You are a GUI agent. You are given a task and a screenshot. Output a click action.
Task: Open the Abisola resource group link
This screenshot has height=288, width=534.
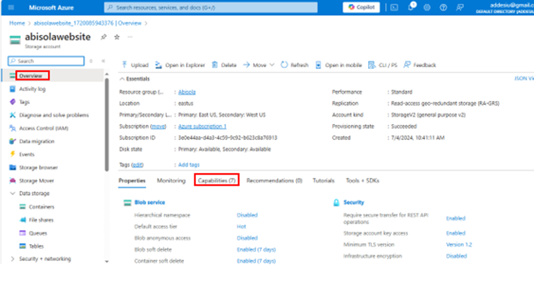point(187,92)
